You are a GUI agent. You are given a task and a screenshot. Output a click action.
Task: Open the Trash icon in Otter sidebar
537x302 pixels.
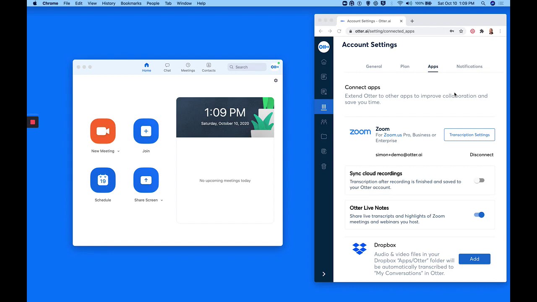pyautogui.click(x=324, y=167)
